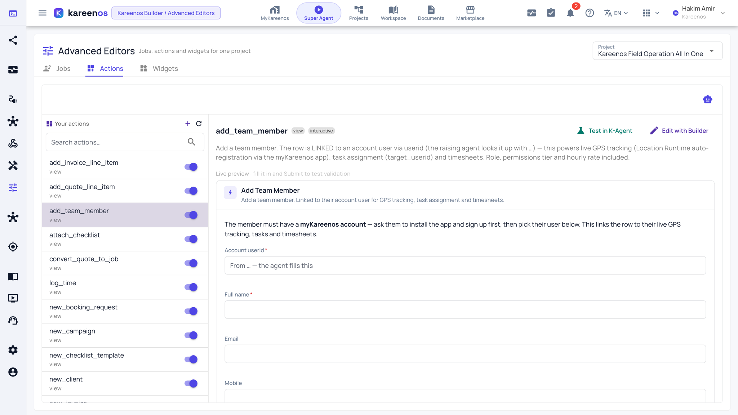This screenshot has height=415, width=738.
Task: Switch to the Widgets tab
Action: click(x=159, y=68)
